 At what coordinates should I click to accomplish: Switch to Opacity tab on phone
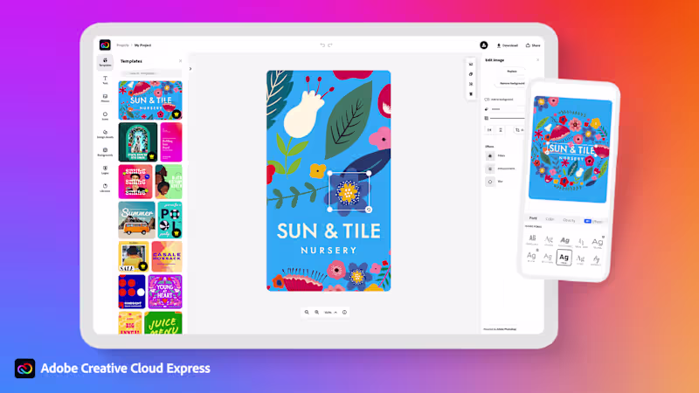(x=569, y=220)
